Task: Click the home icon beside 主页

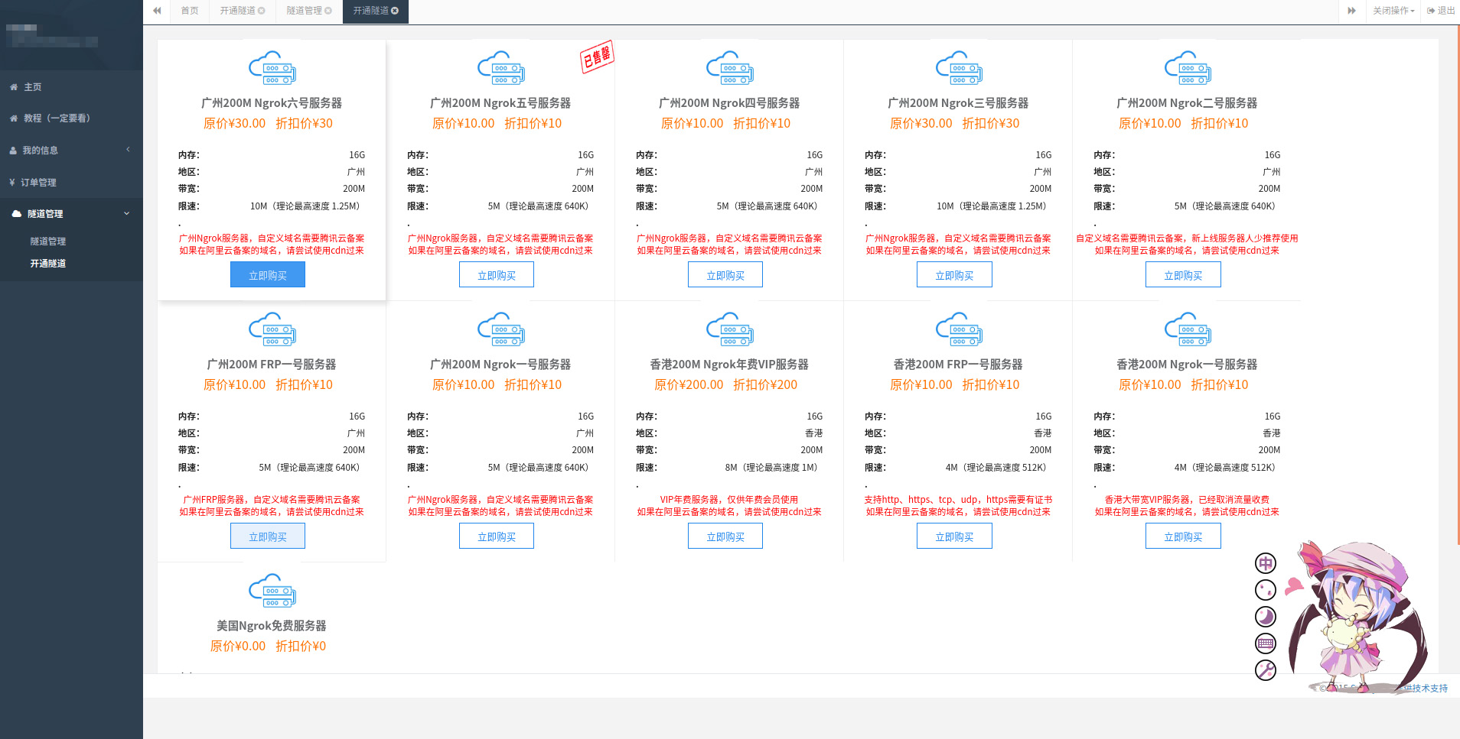Action: (x=14, y=87)
